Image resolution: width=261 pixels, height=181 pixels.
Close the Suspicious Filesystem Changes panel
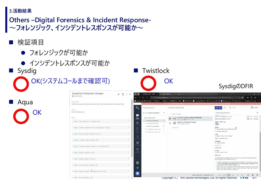[130, 94]
